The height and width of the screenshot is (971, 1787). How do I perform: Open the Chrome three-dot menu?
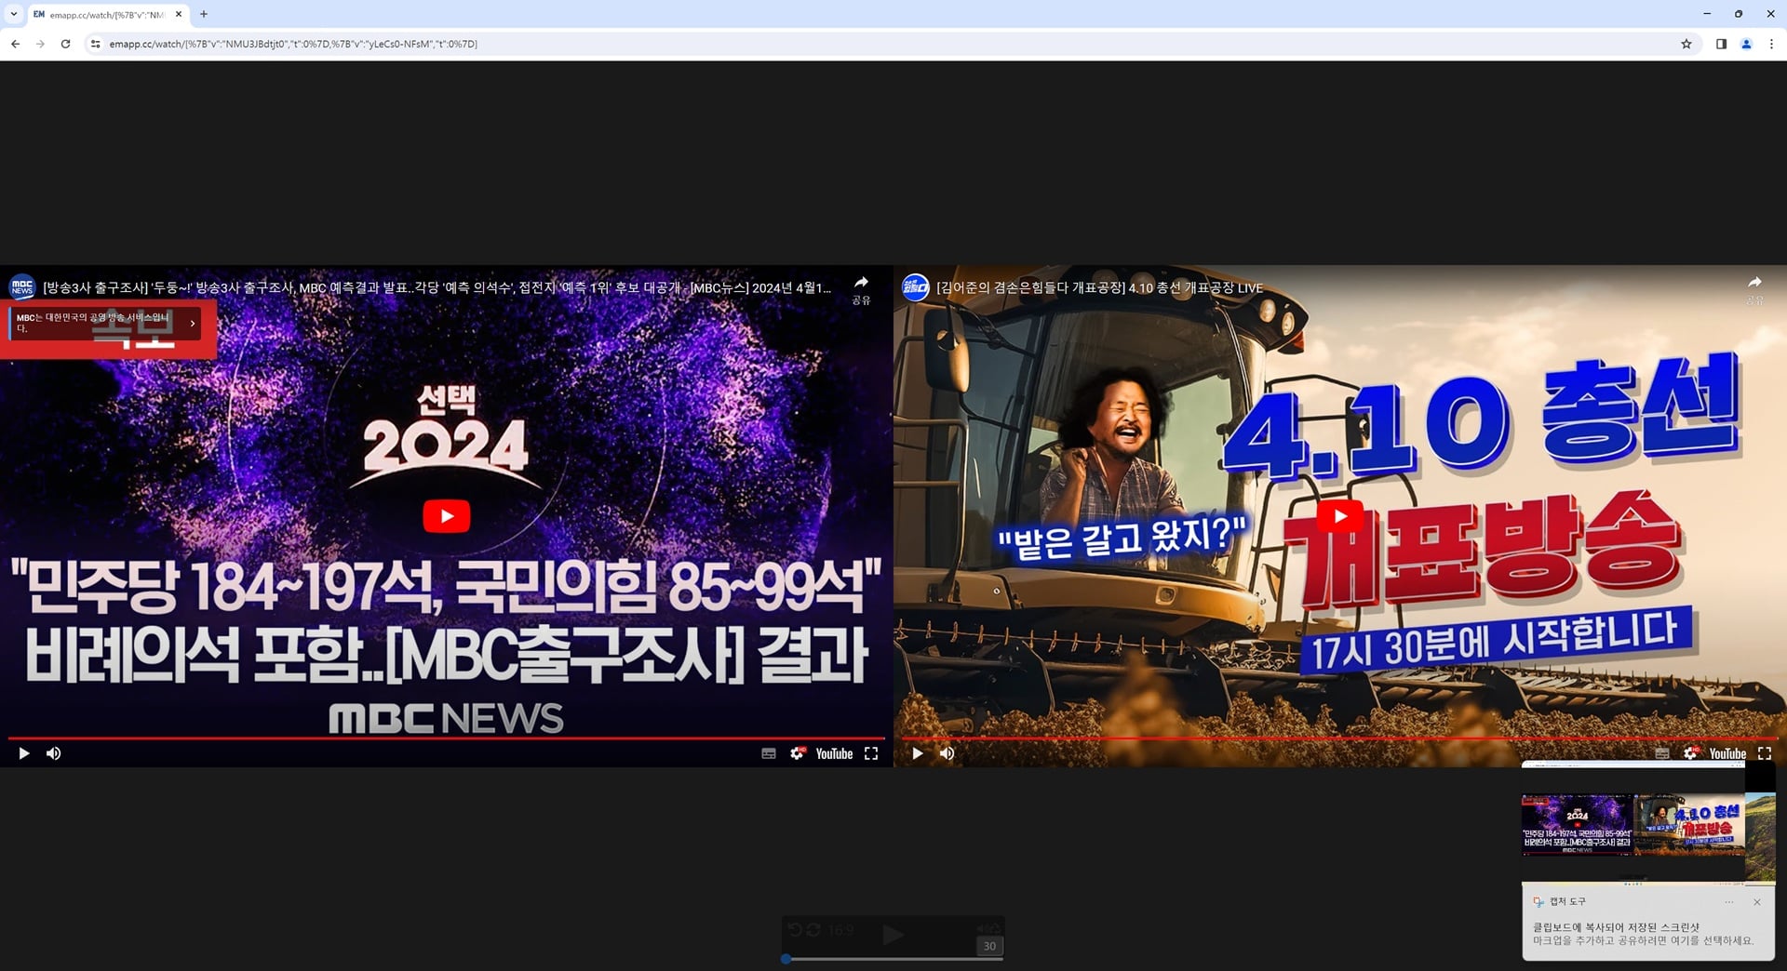coord(1771,44)
